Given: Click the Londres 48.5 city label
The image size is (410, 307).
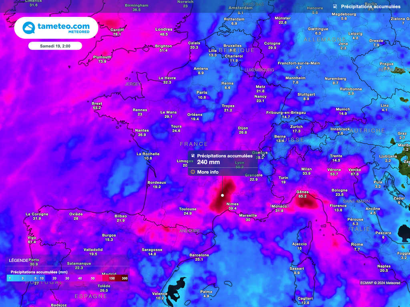Looking at the screenshot, I should click(164, 32).
